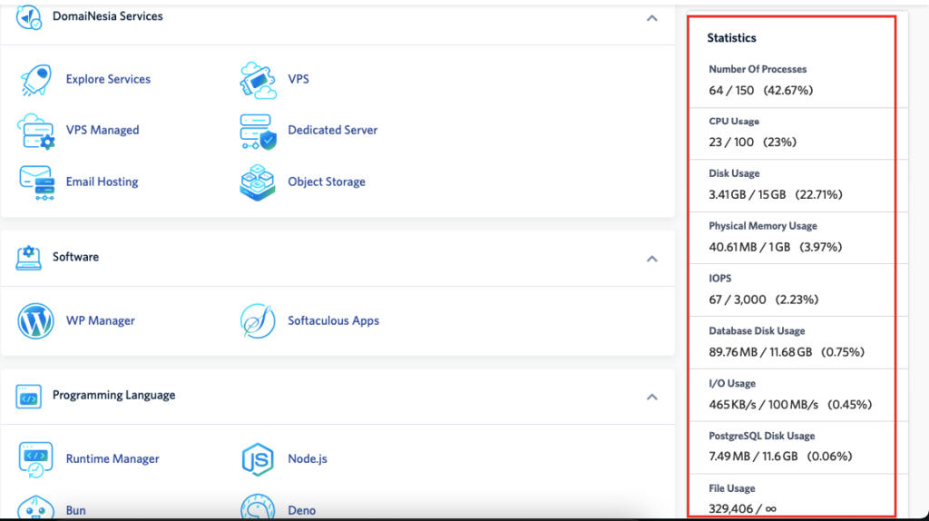Click the VPS Managed gear-server icon

tap(35, 131)
